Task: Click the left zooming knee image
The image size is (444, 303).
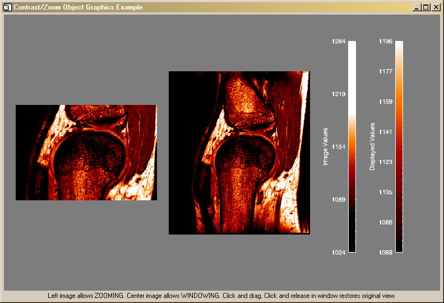Action: (86, 153)
